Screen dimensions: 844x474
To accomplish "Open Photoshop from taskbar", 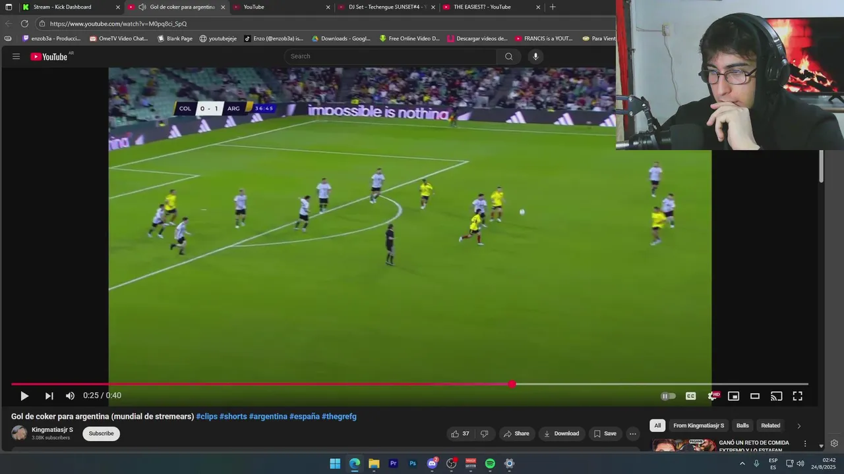I will (413, 463).
